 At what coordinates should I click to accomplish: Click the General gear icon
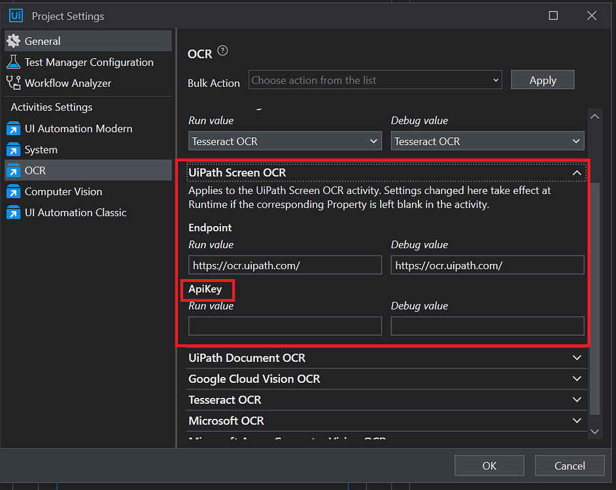(13, 41)
